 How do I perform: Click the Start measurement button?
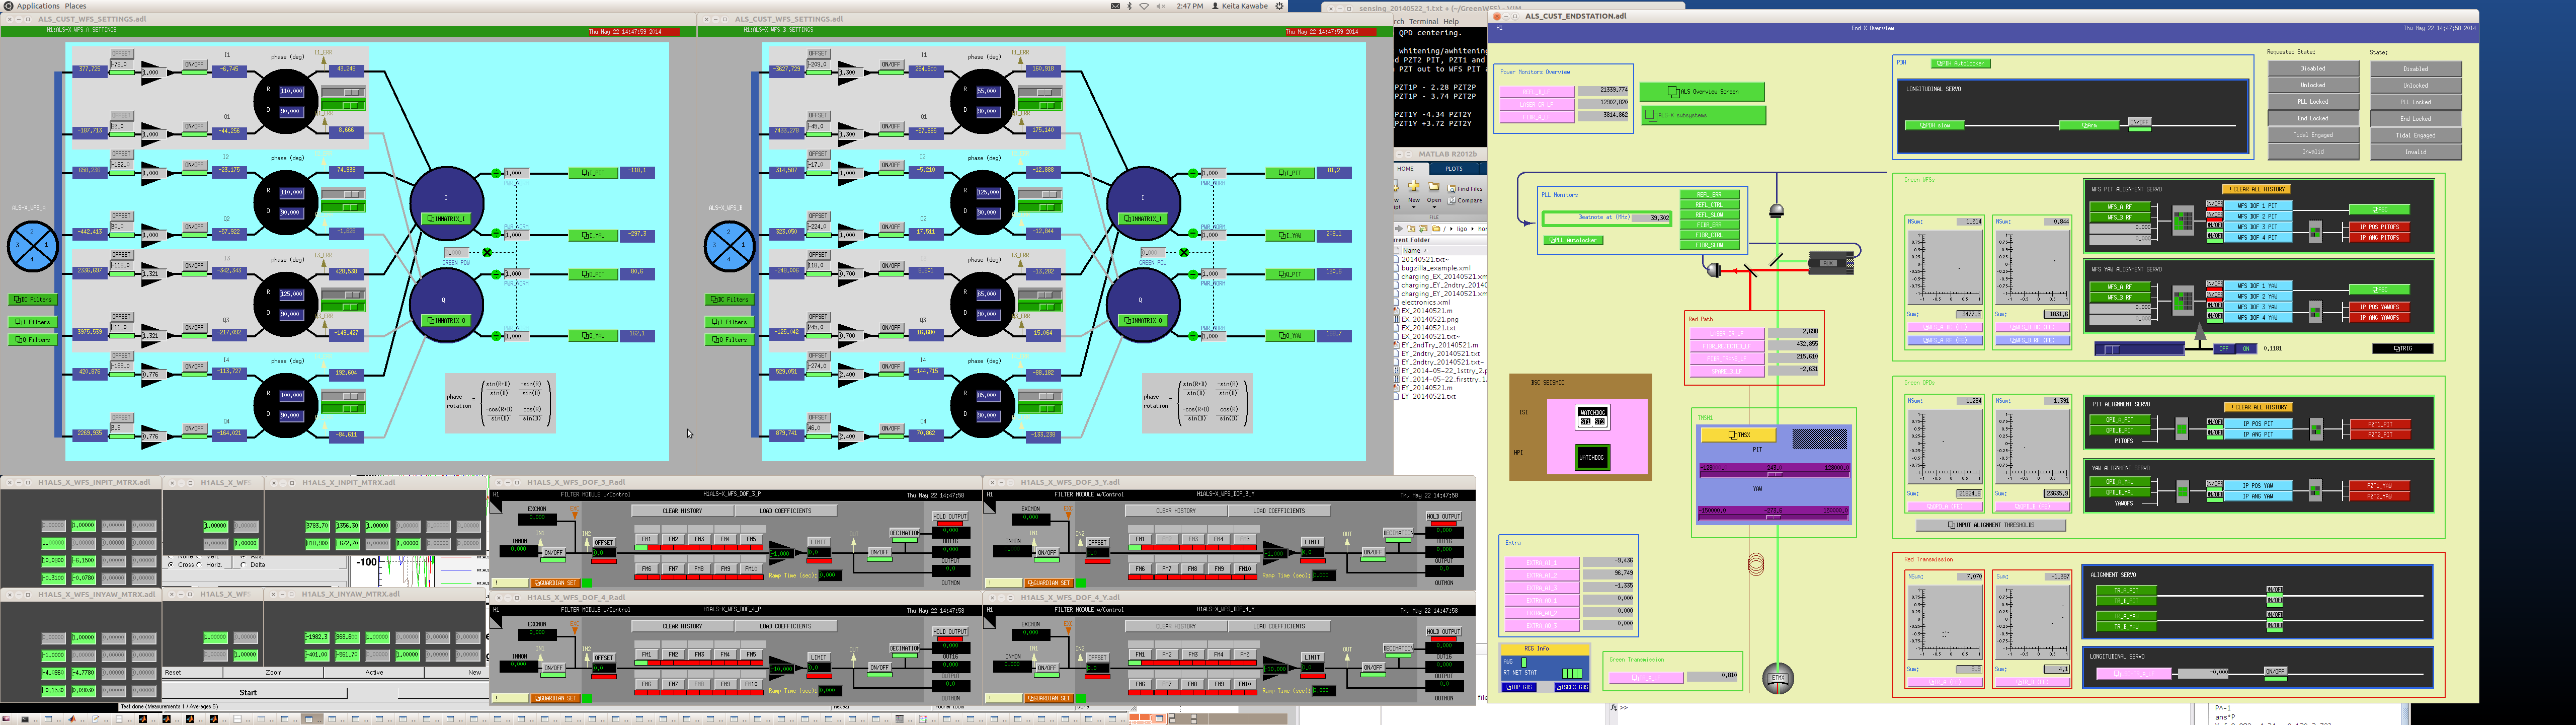click(248, 692)
